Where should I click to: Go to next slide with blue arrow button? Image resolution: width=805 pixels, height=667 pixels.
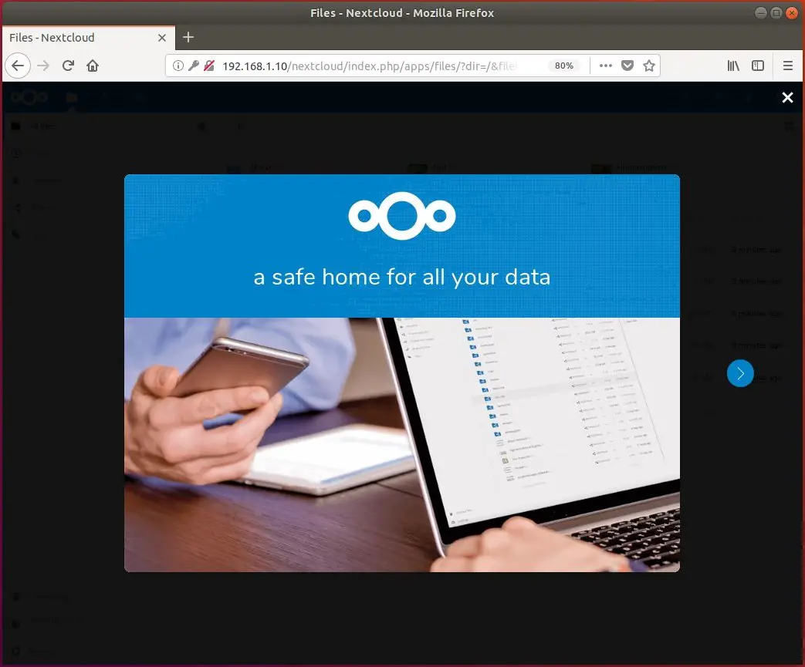(740, 373)
